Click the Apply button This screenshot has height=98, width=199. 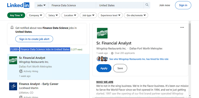[104, 68]
